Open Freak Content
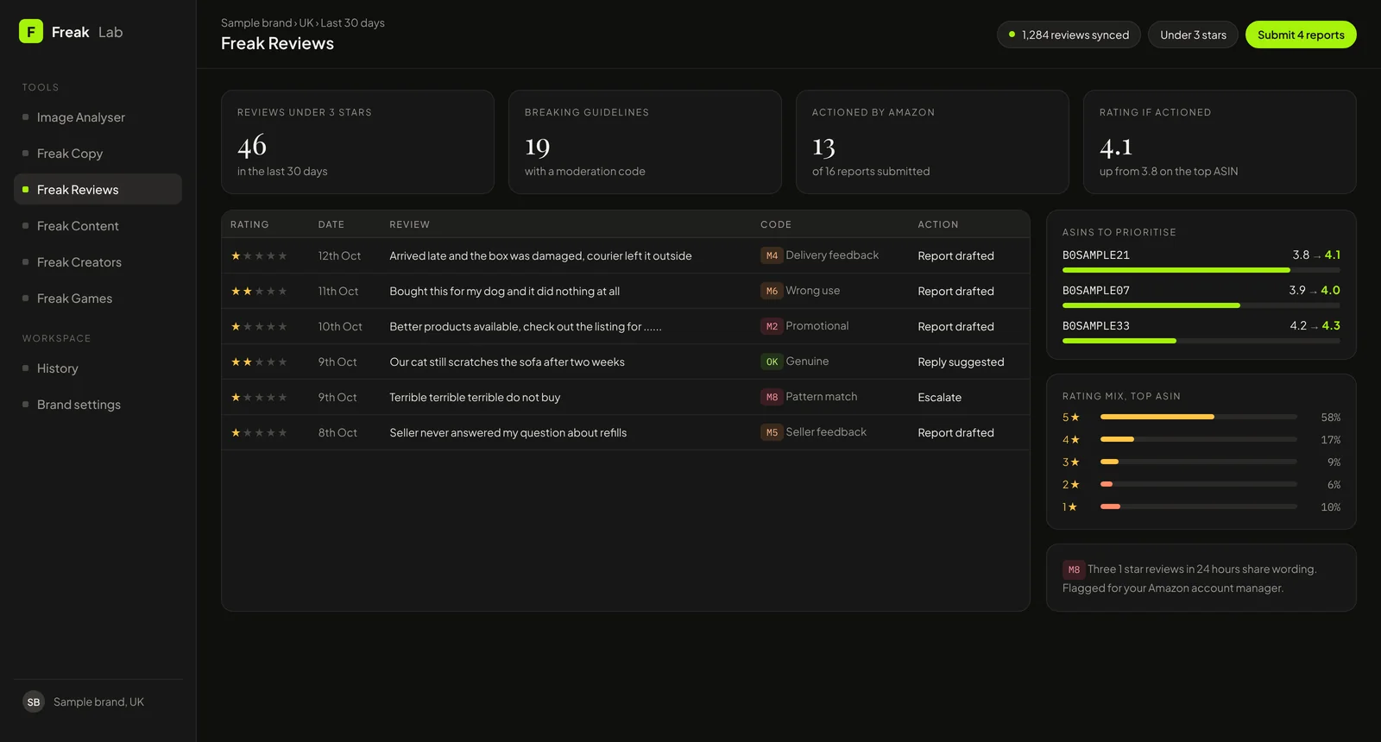The image size is (1381, 742). click(x=98, y=226)
